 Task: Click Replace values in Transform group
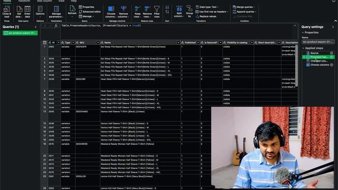(x=206, y=16)
